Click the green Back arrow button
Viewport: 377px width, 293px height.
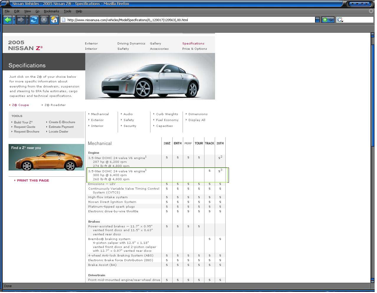[8, 20]
